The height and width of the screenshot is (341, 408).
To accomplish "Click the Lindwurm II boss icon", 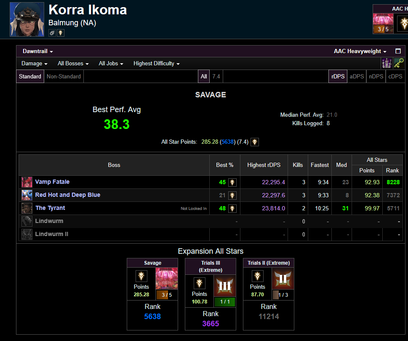I will click(27, 234).
